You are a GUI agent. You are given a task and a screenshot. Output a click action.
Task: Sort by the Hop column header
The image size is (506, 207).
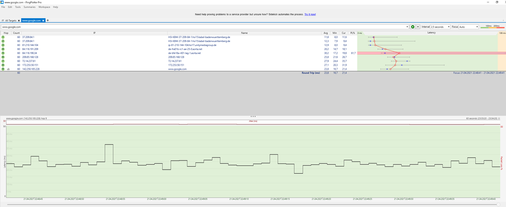[x=6, y=33]
